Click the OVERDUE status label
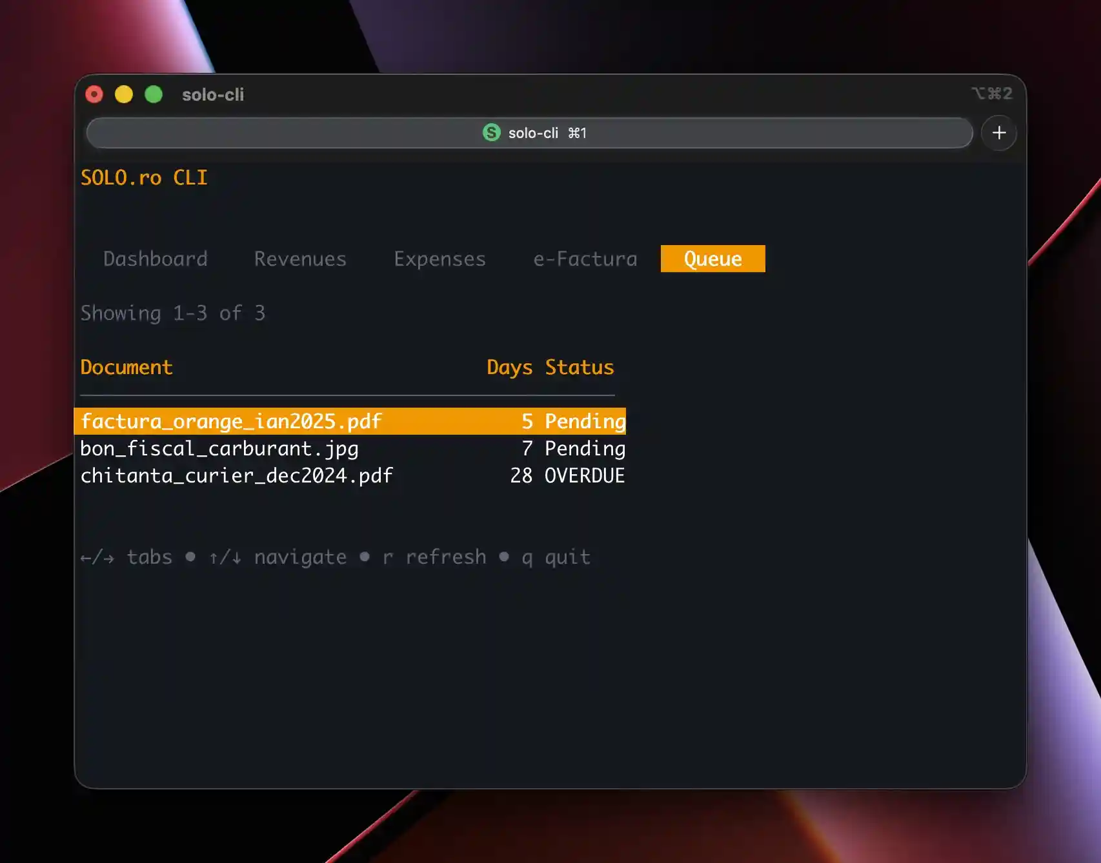Screen dimensions: 1101x863 click(584, 475)
